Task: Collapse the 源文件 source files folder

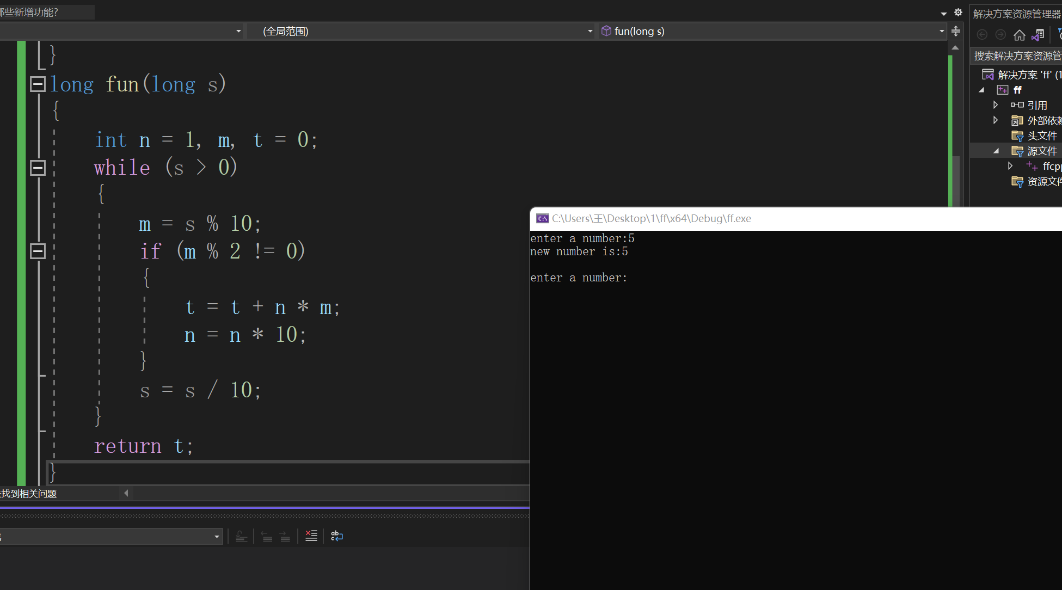Action: point(996,151)
